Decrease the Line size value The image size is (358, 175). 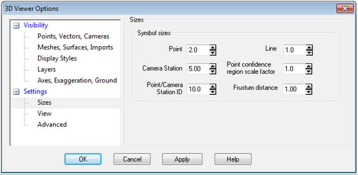tap(309, 53)
